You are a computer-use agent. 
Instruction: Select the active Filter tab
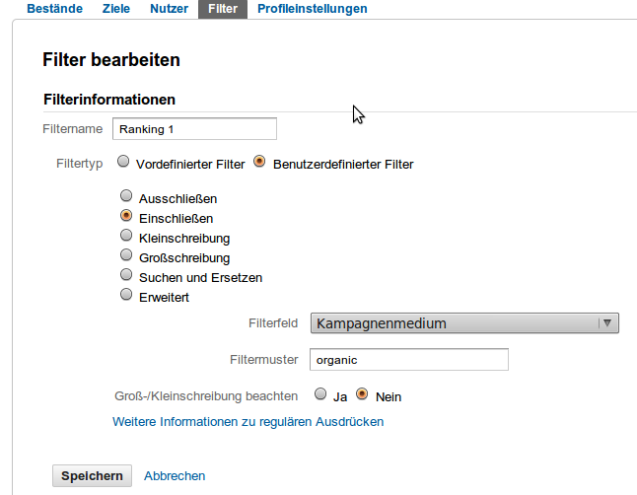point(223,9)
